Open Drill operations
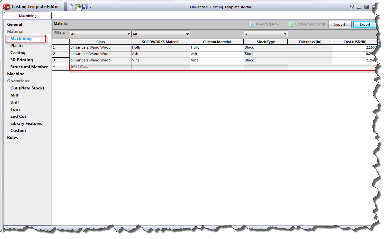Image resolution: width=387 pixels, height=239 pixels. 14,102
